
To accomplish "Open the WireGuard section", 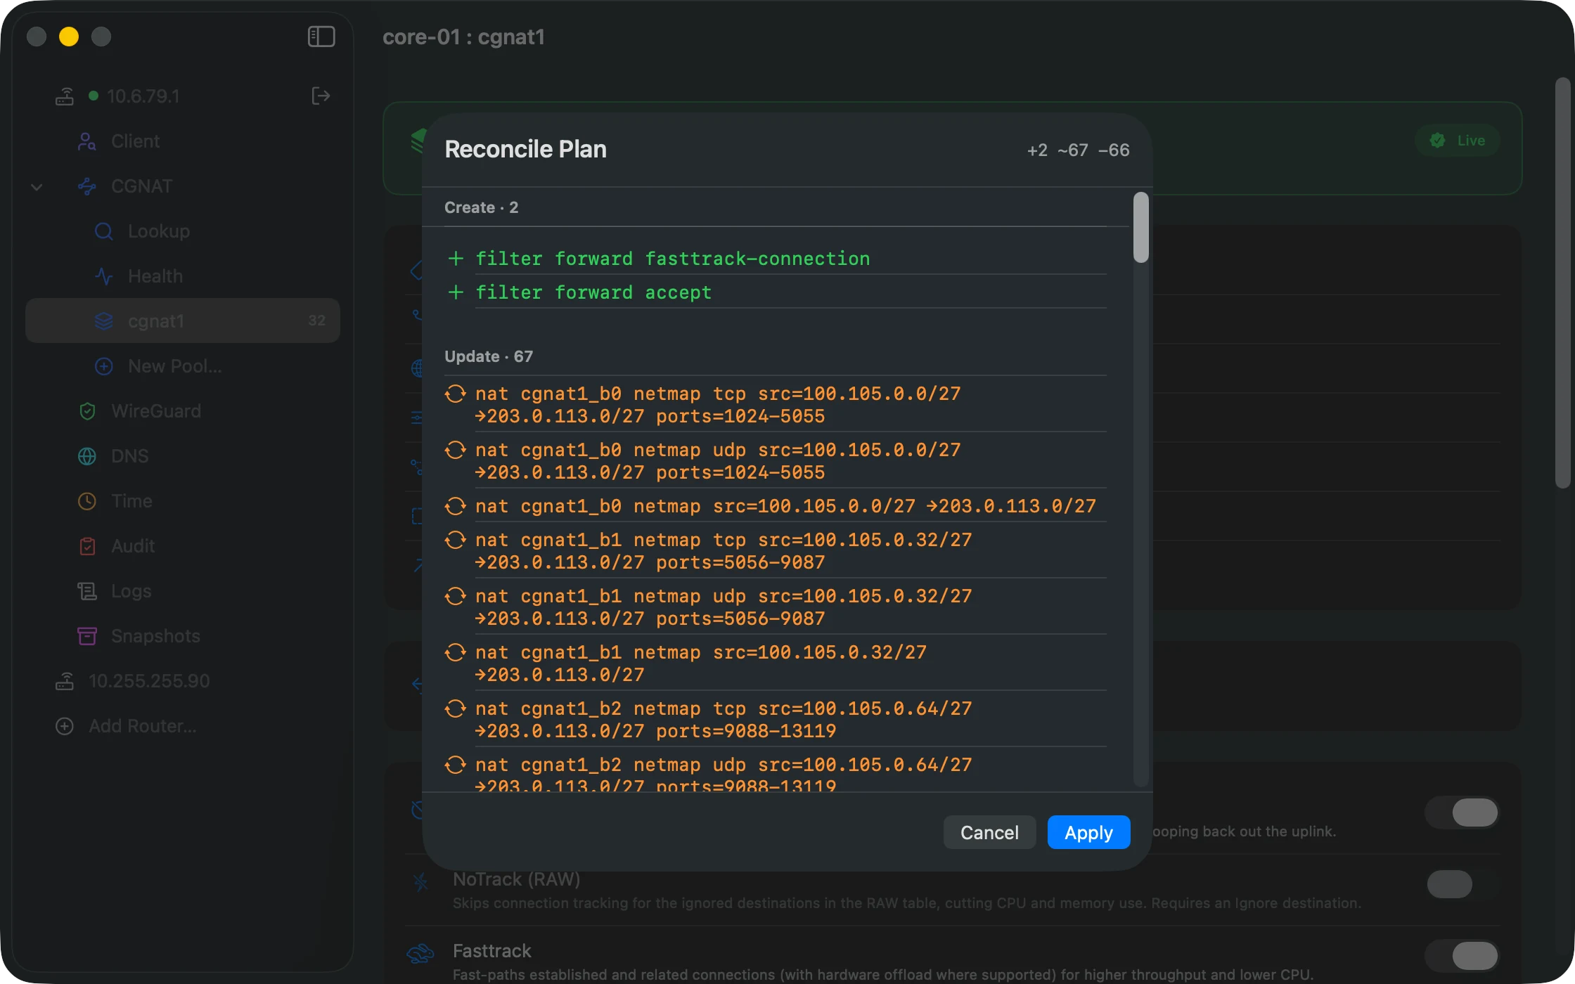I will 183,411.
